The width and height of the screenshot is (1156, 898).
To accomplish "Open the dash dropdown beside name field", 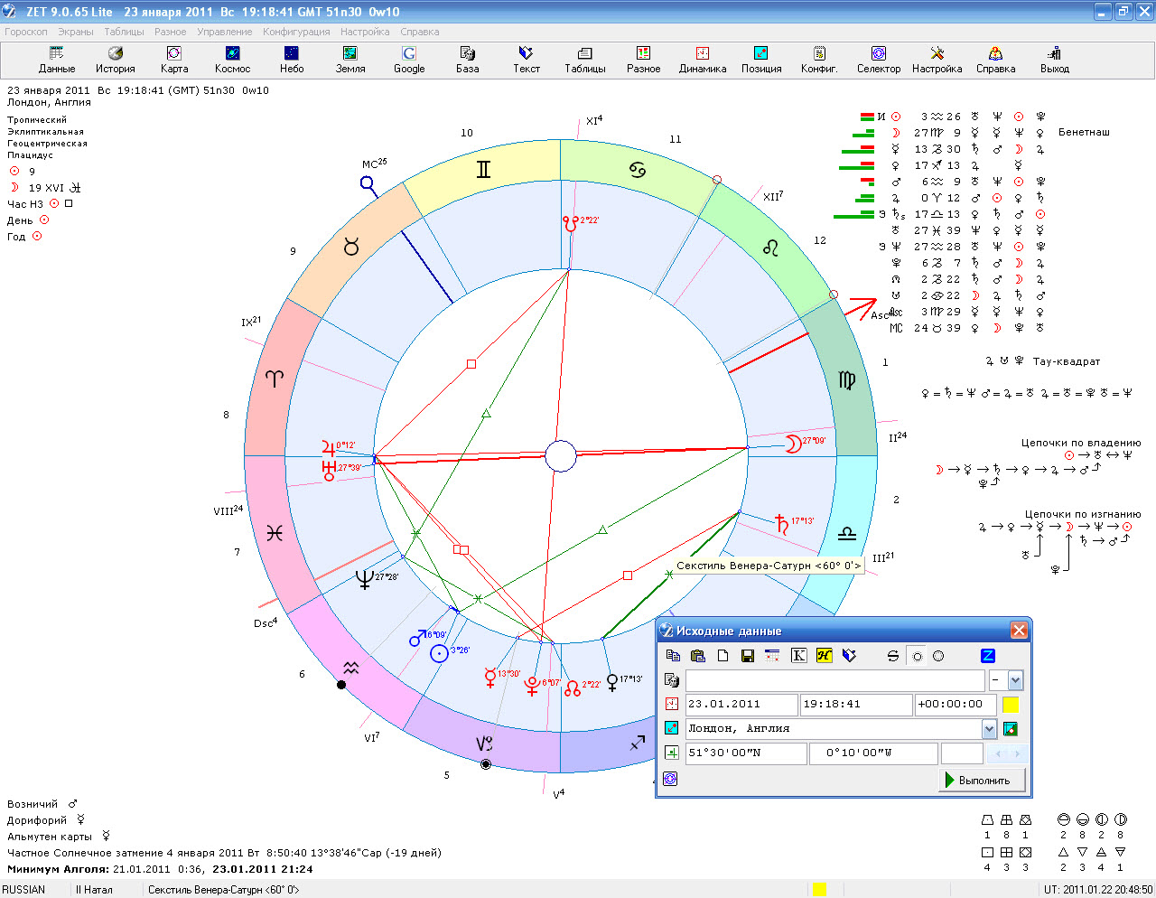I will coord(1014,680).
